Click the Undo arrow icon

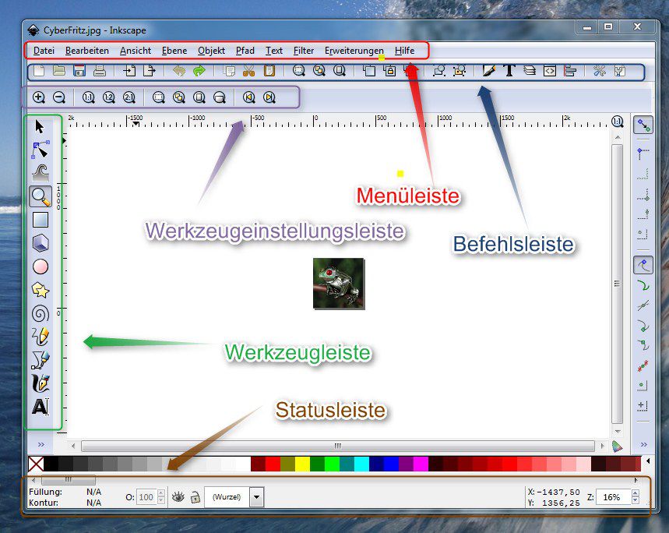point(178,69)
